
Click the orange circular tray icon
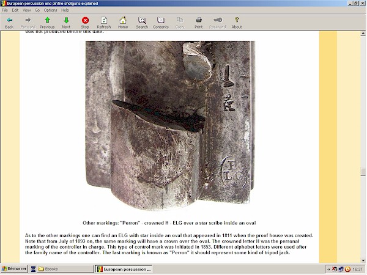pos(347,269)
